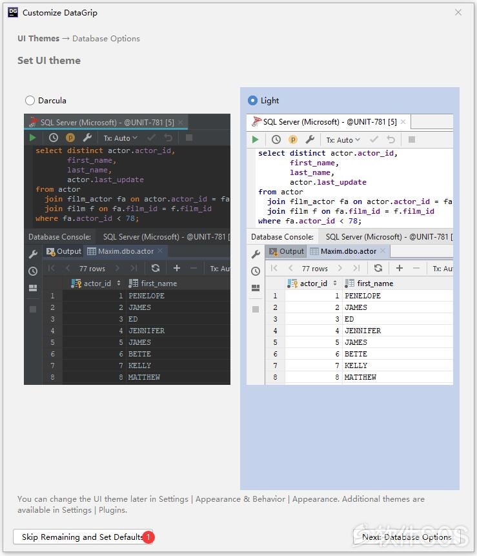Click the Database Options breadcrumb step
Screen dimensions: 477x556
(106, 38)
